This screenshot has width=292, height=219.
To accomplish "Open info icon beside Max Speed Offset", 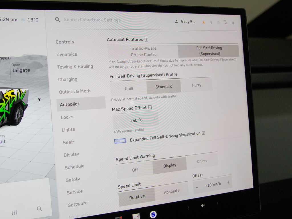I will [150, 107].
